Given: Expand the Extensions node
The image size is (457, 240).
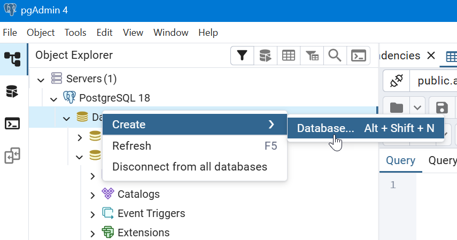Looking at the screenshot, I should (92, 234).
